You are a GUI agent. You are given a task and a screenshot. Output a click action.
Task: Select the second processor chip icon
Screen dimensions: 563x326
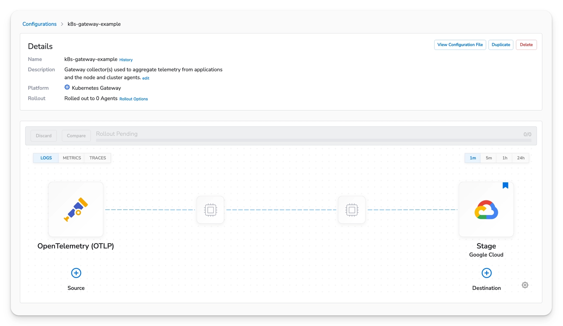click(x=352, y=210)
